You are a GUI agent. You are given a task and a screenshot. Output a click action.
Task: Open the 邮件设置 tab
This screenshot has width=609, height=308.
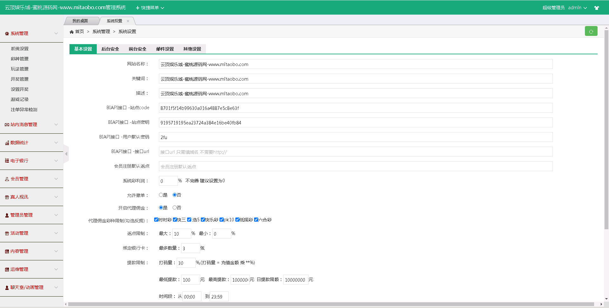165,49
